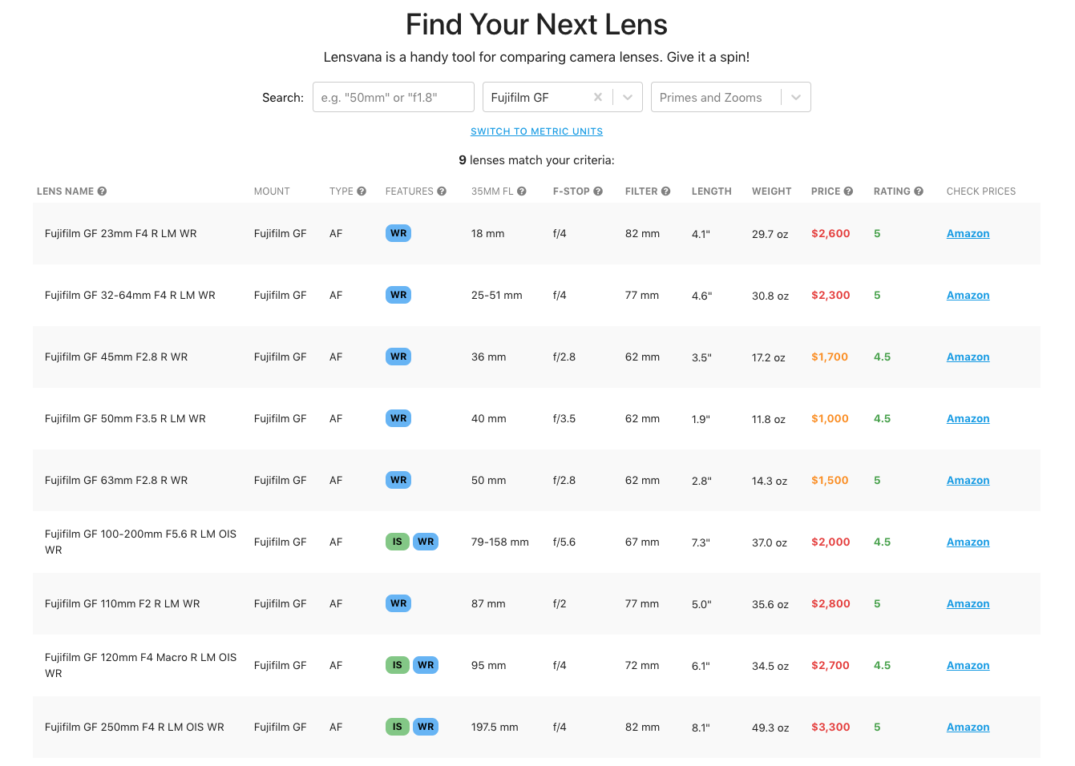This screenshot has width=1075, height=766.
Task: Click the help icon beside Price header
Action: click(848, 191)
